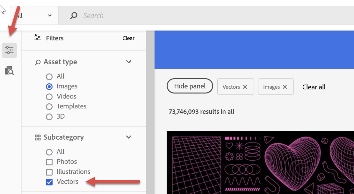Click the grid icon beside Subcategory
This screenshot has height=194, width=354.
[x=37, y=137]
